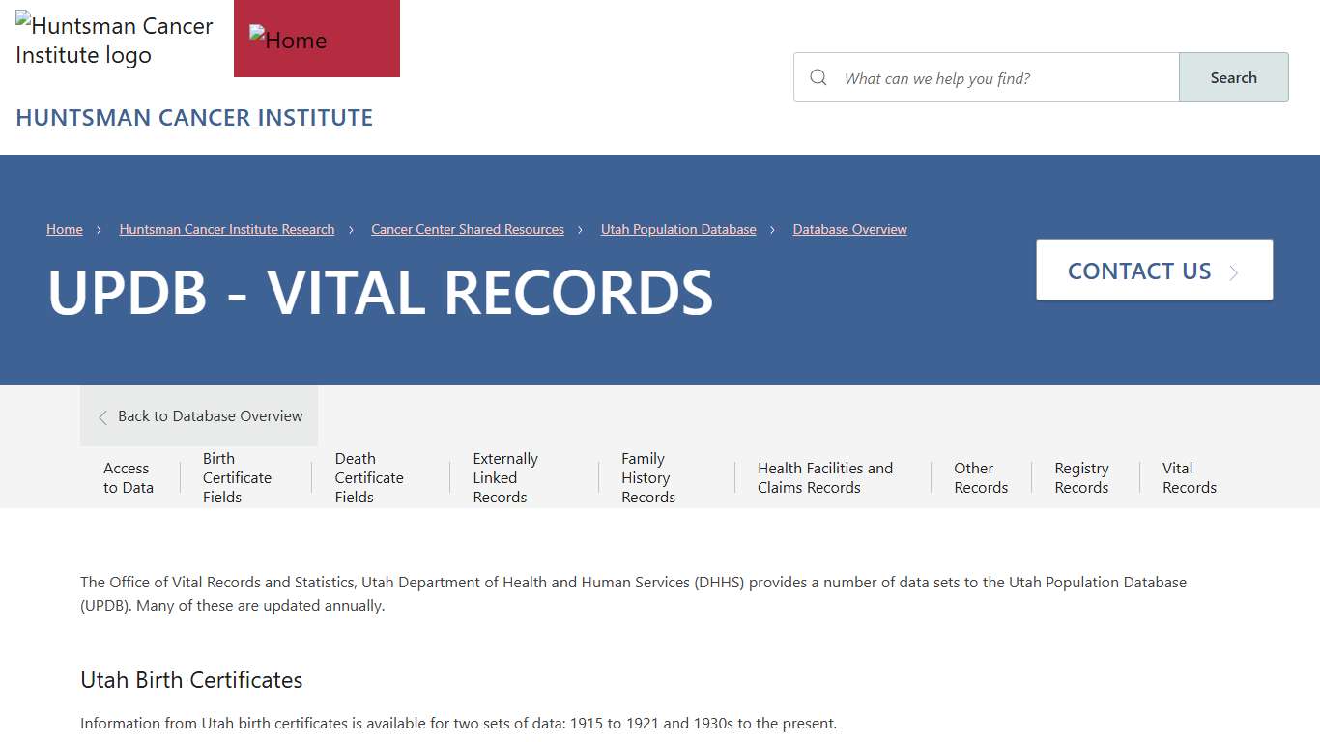The width and height of the screenshot is (1320, 742).
Task: Click the back chevron beside Database Overview
Action: tap(102, 416)
